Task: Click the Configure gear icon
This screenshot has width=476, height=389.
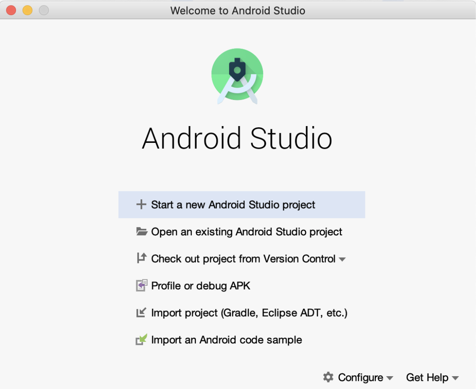Action: tap(328, 377)
